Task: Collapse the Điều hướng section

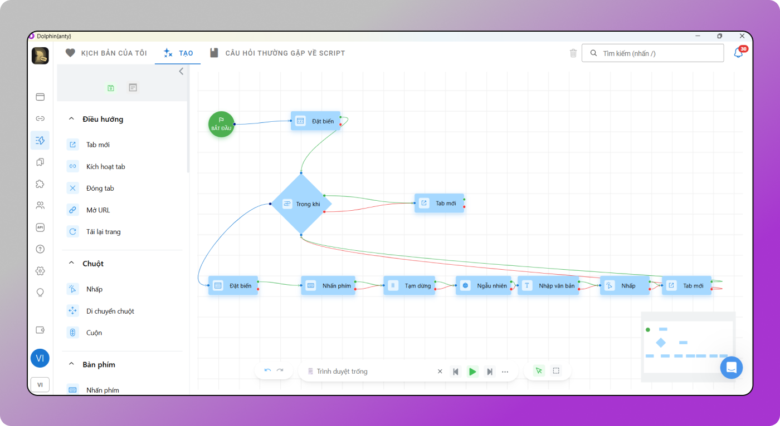Action: click(71, 119)
